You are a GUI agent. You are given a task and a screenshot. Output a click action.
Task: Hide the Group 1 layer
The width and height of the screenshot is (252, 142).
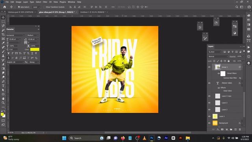(209, 67)
